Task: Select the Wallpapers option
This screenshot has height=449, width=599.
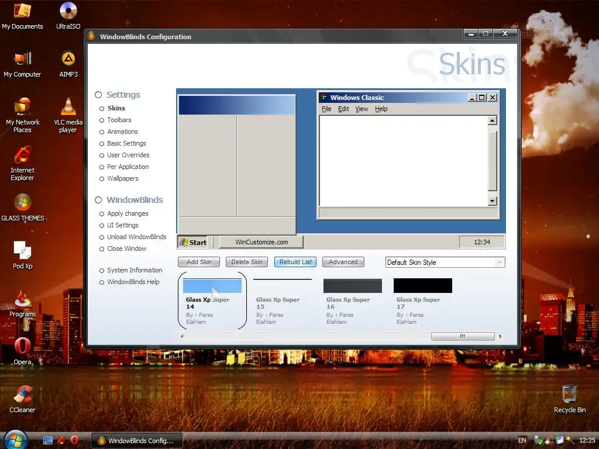Action: [123, 178]
